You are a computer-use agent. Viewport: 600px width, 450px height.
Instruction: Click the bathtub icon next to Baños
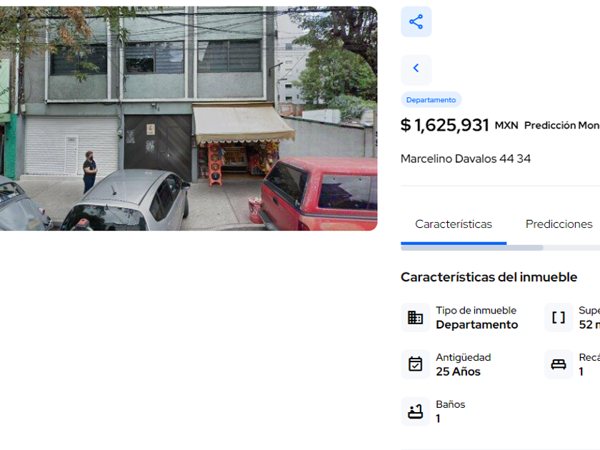[x=415, y=411]
